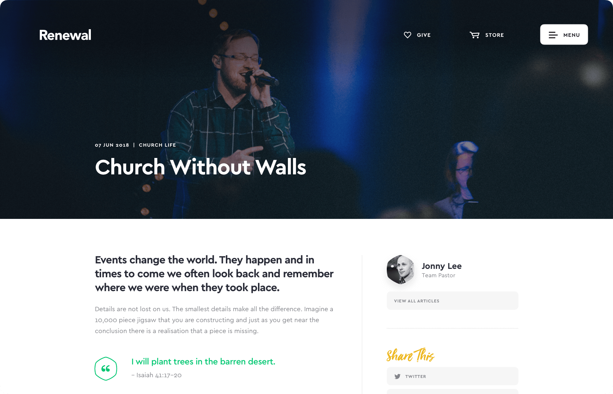Click the hamburger lines menu icon
Screen dimensions: 613x394
click(x=553, y=35)
